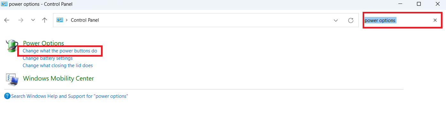Select the Control Panel breadcrumb item

pos(85,20)
